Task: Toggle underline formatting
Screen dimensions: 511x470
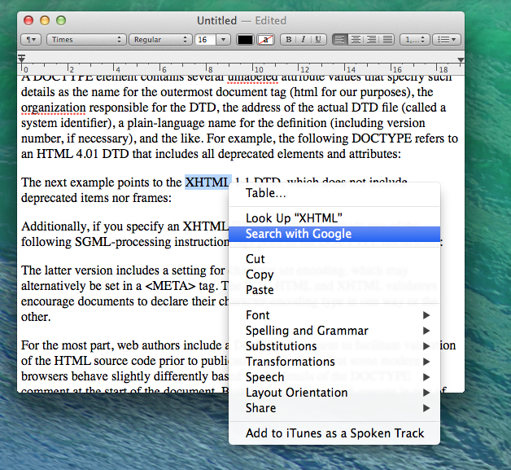Action: point(318,39)
